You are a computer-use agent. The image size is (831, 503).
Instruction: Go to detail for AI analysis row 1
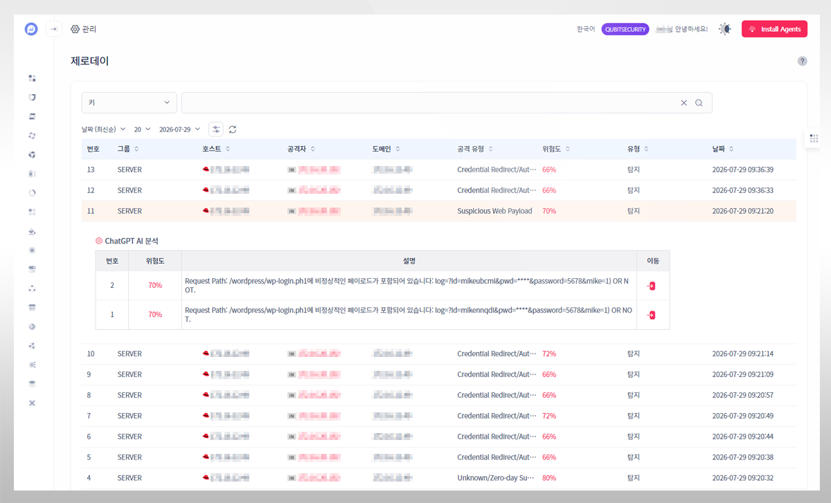(x=651, y=315)
